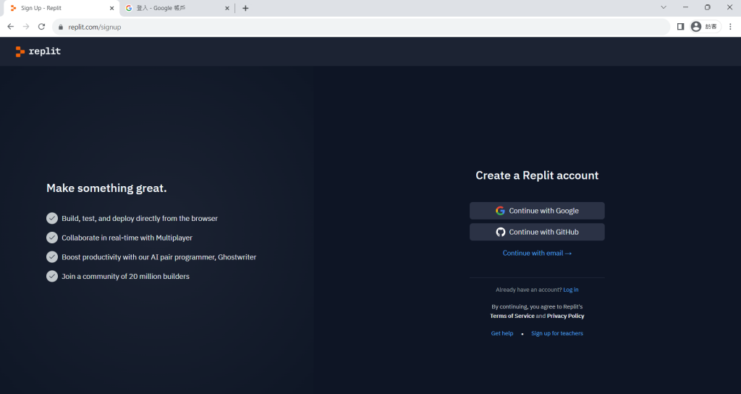741x394 pixels.
Task: Open a new tab with plus icon
Action: pyautogui.click(x=245, y=8)
